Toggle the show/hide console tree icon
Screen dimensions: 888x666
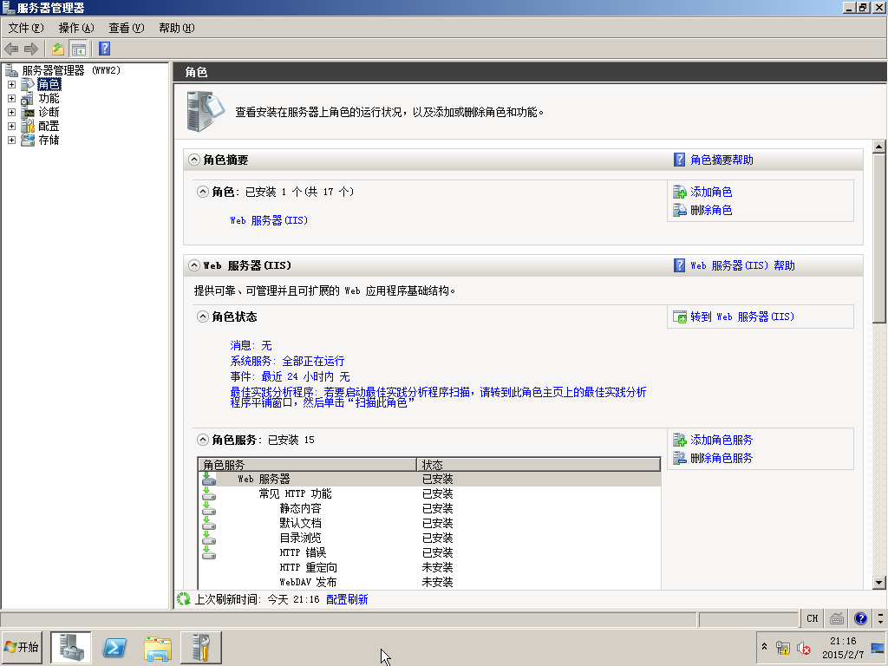pos(78,49)
